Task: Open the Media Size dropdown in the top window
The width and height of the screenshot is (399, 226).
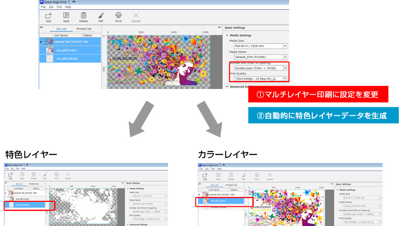Action: click(x=285, y=46)
